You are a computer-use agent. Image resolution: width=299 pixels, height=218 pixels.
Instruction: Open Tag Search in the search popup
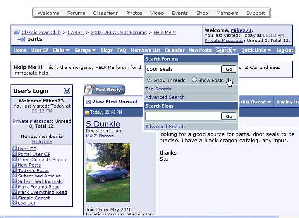pos(158,89)
